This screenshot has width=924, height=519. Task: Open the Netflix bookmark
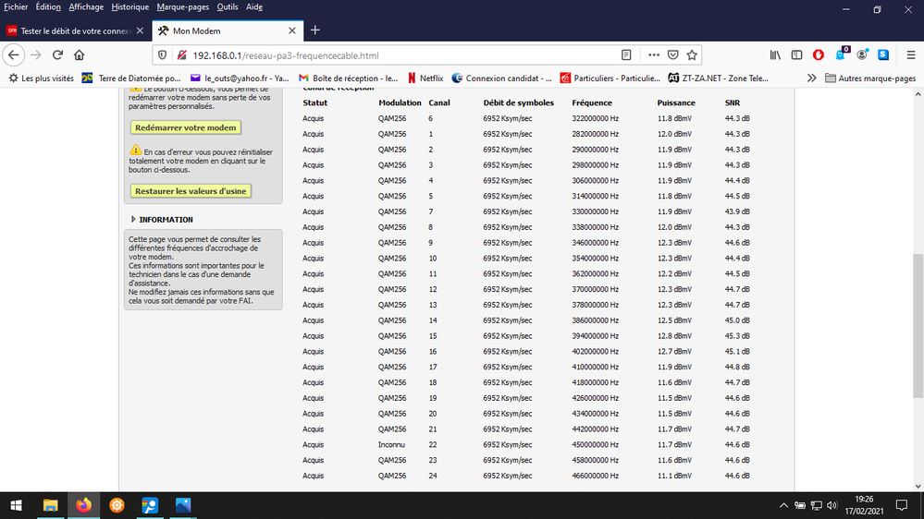tap(425, 78)
